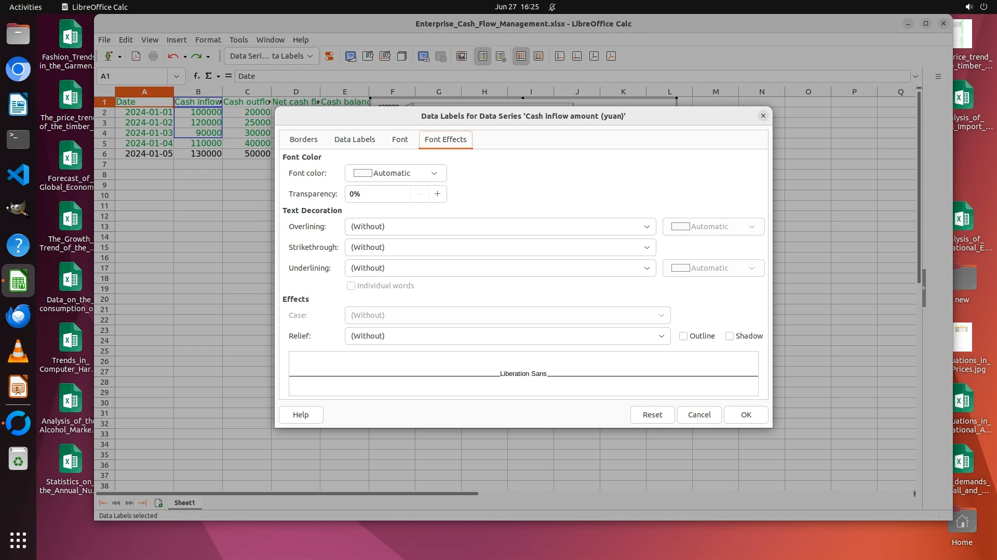Open the Borders tab
Image resolution: width=997 pixels, height=560 pixels.
point(303,139)
